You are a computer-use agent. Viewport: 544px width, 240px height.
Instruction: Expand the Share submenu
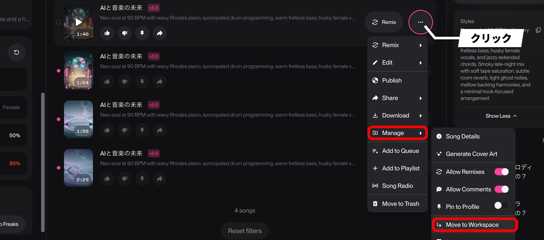397,98
